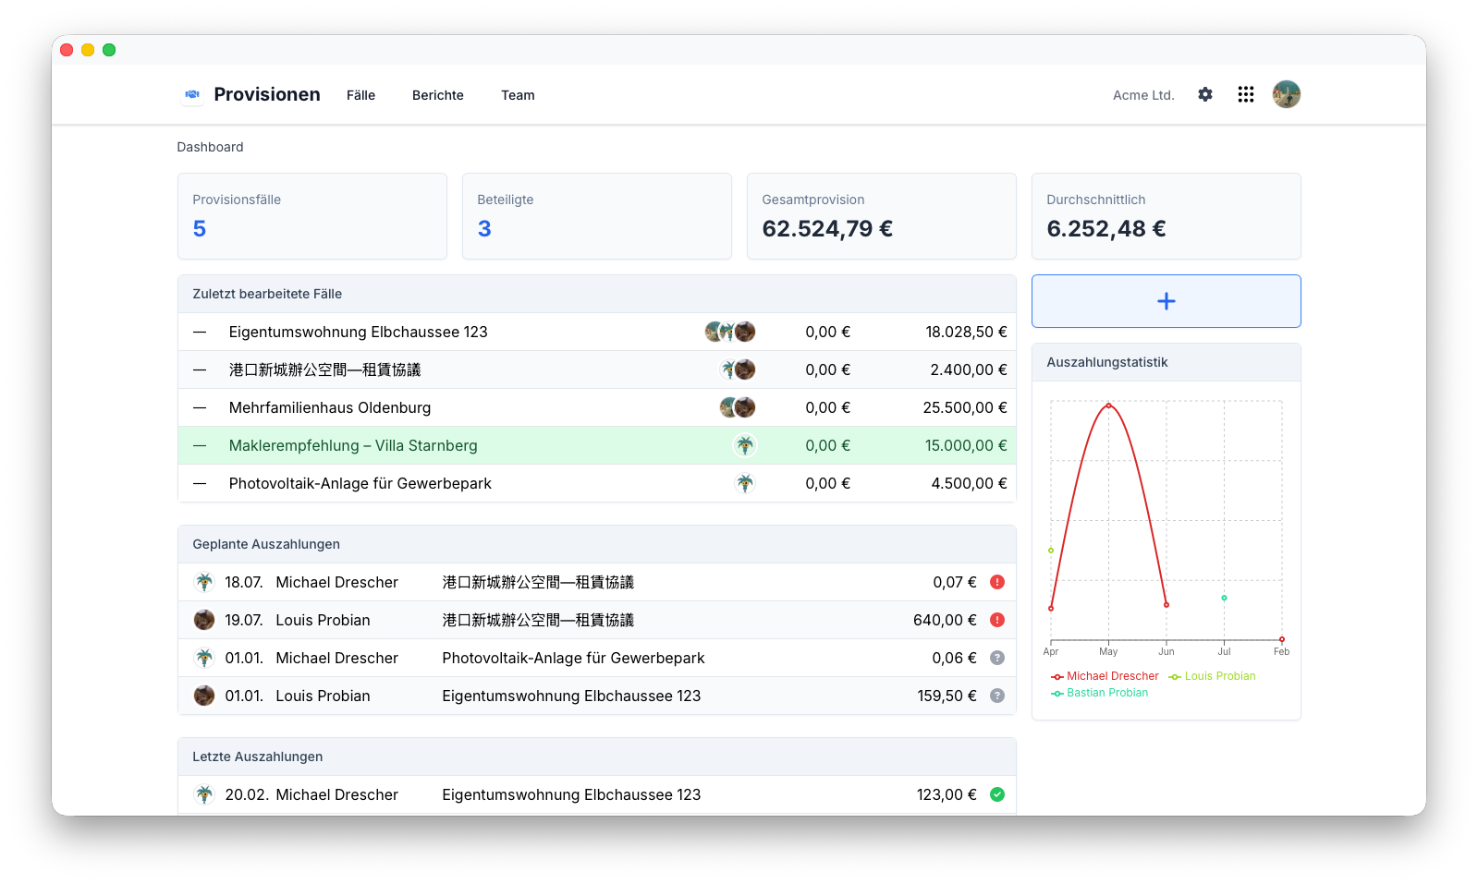Click gray question icon beside 159,50 €
Viewport: 1478px width, 884px height.
pos(997,696)
